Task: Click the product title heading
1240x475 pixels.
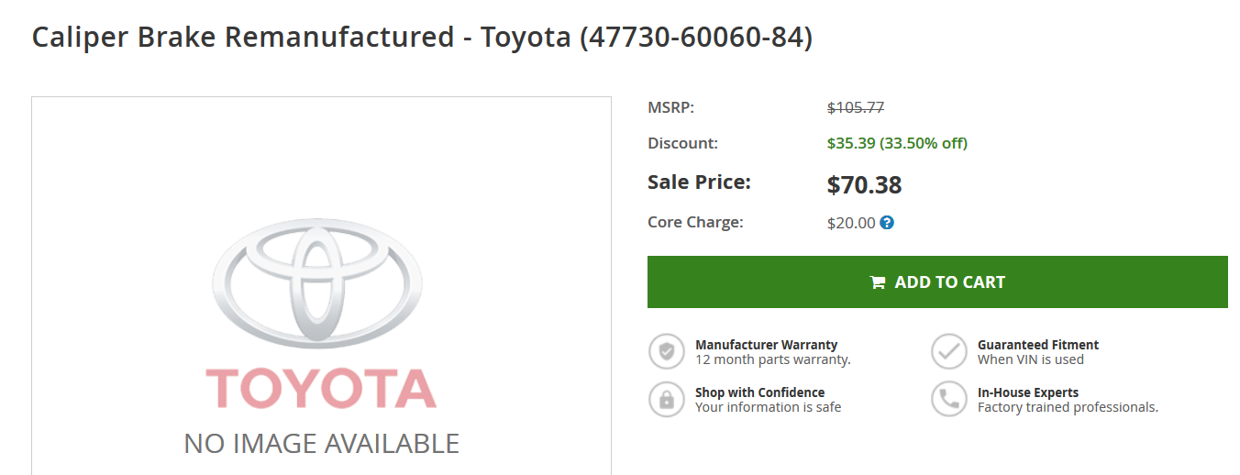Action: pyautogui.click(x=422, y=38)
